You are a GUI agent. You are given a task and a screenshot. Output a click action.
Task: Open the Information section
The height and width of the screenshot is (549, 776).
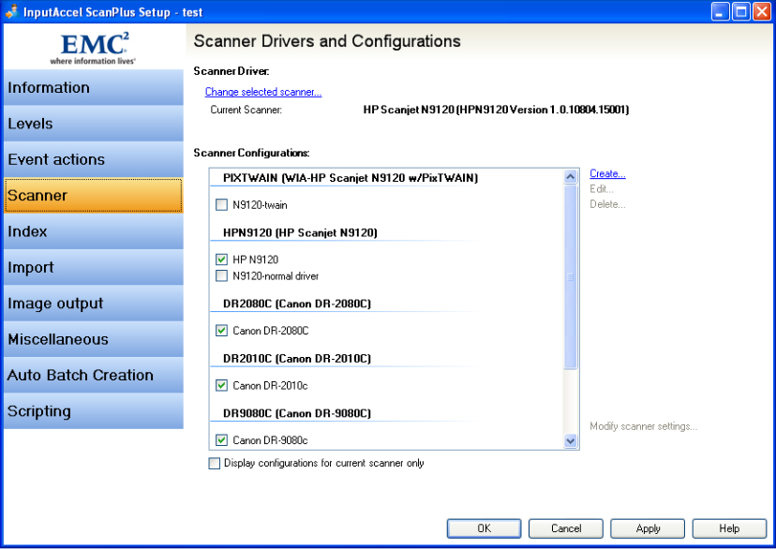(93, 87)
